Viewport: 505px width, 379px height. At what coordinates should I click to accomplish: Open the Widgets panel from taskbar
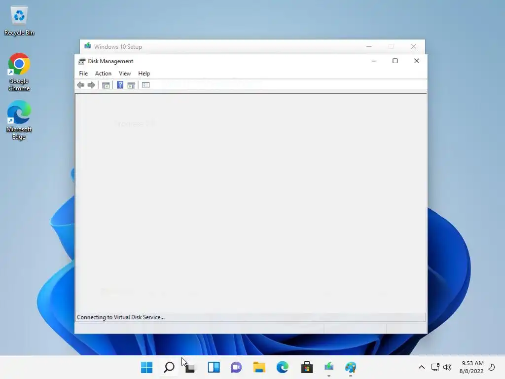(x=214, y=367)
